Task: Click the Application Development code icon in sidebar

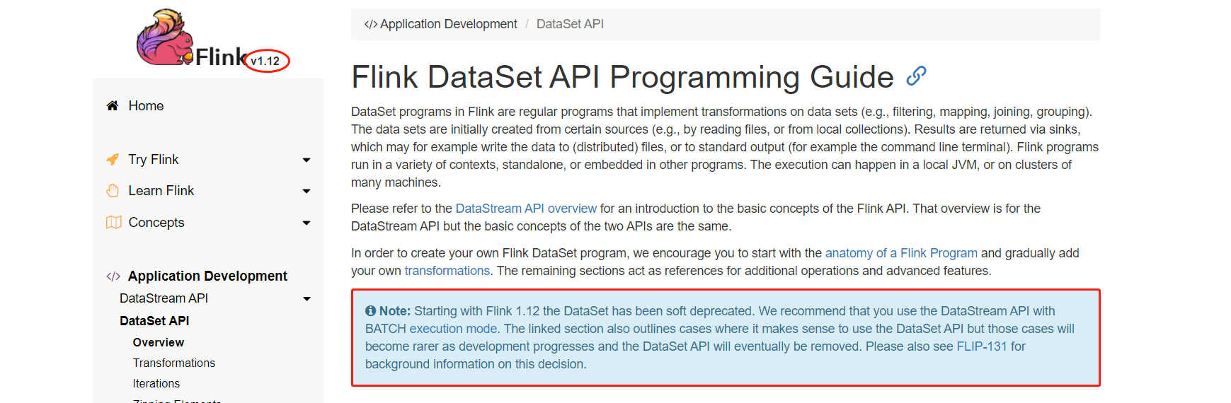Action: (x=113, y=276)
